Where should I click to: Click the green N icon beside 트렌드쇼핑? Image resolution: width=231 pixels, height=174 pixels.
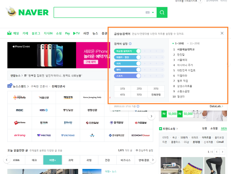tap(160, 129)
